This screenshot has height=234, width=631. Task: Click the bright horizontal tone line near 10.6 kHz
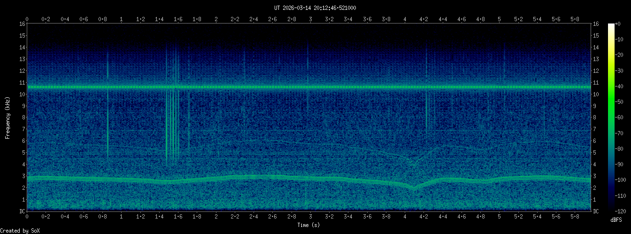(310, 87)
